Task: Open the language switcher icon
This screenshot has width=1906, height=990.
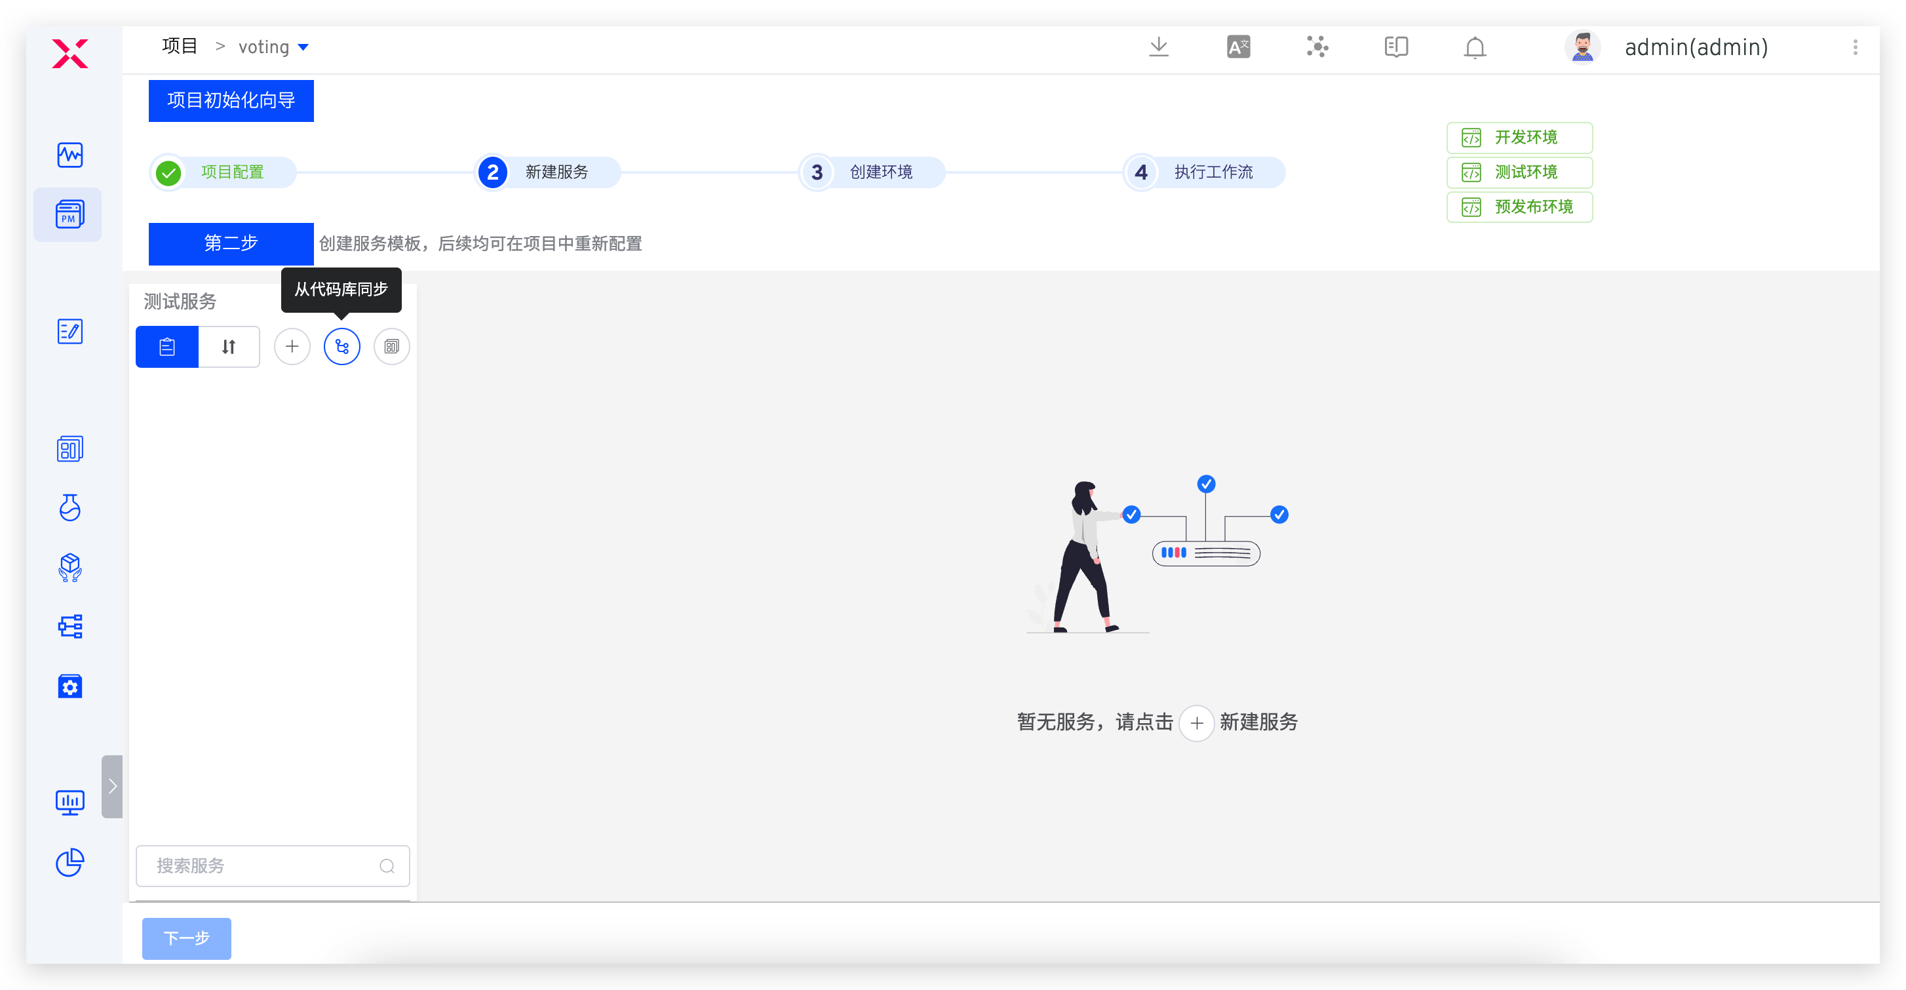Action: 1238,47
